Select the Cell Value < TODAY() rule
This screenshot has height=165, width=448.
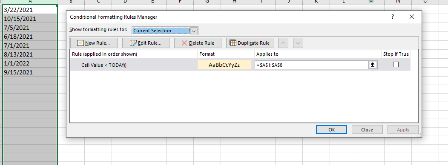pos(104,65)
